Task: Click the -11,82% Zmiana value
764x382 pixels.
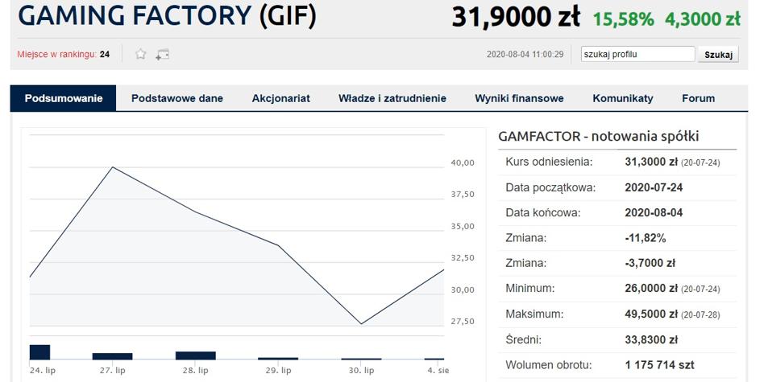Action: [645, 238]
